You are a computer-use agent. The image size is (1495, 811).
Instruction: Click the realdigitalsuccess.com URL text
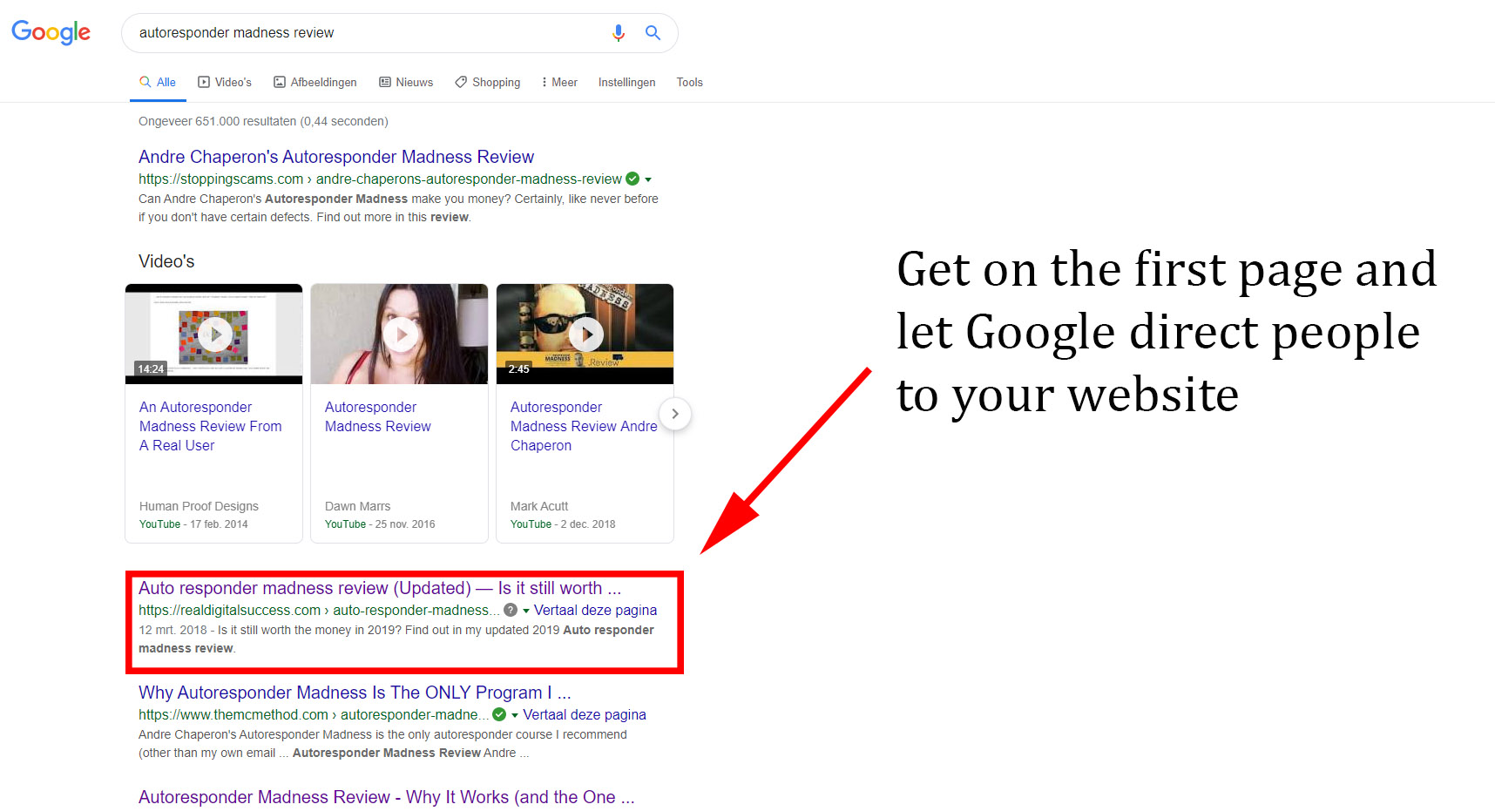pos(319,610)
